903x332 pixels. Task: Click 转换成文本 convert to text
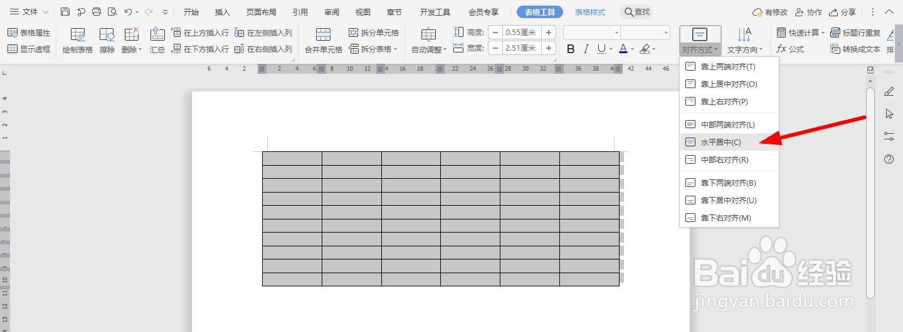point(855,49)
